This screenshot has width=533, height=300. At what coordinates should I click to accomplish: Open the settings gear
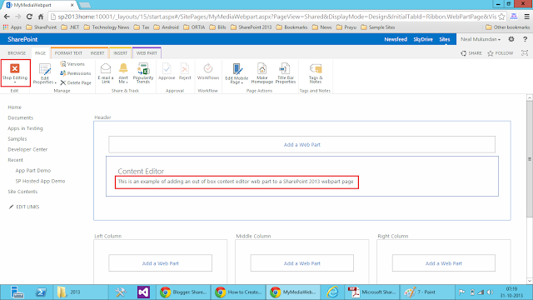coord(511,39)
